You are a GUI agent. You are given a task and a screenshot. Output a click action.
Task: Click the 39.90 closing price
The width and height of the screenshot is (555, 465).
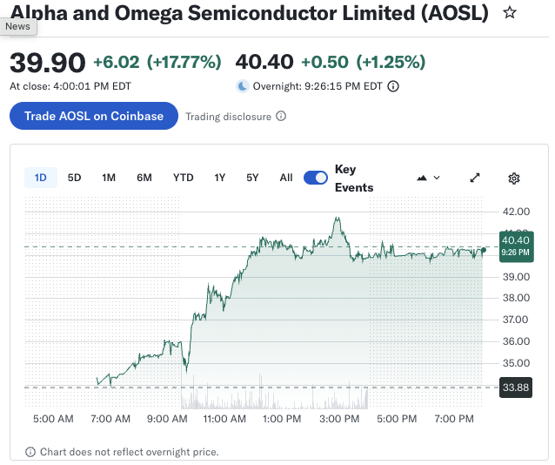coord(48,63)
